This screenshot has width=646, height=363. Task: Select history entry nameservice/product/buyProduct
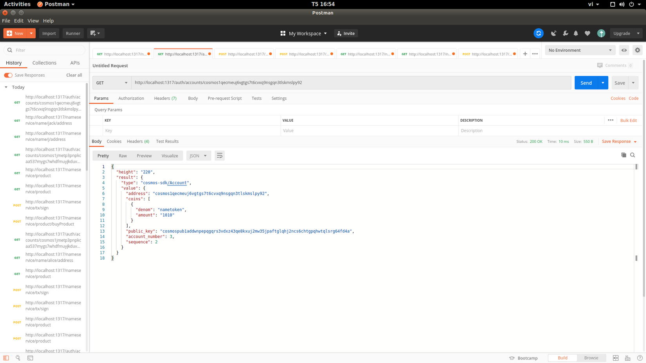pos(53,221)
